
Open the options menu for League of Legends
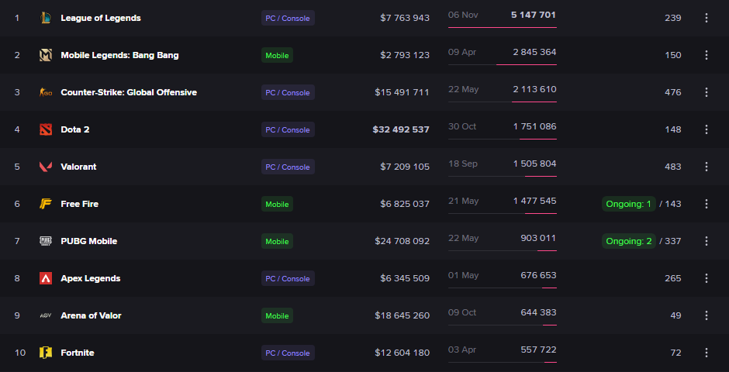pyautogui.click(x=707, y=18)
